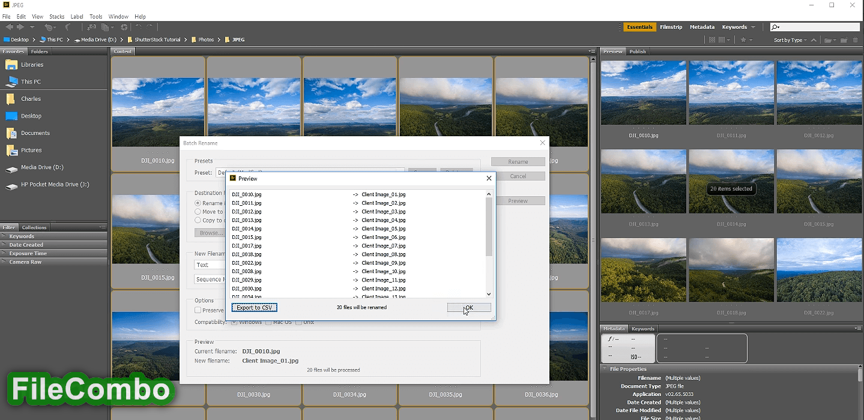864x420 pixels.
Task: Click the filter by rating star icon
Action: click(x=743, y=40)
